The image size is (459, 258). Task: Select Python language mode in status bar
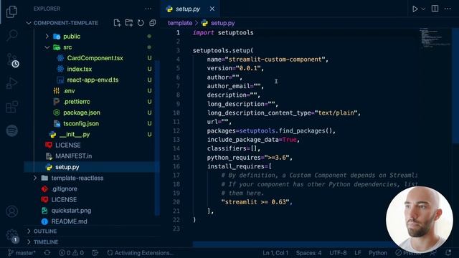click(x=378, y=253)
